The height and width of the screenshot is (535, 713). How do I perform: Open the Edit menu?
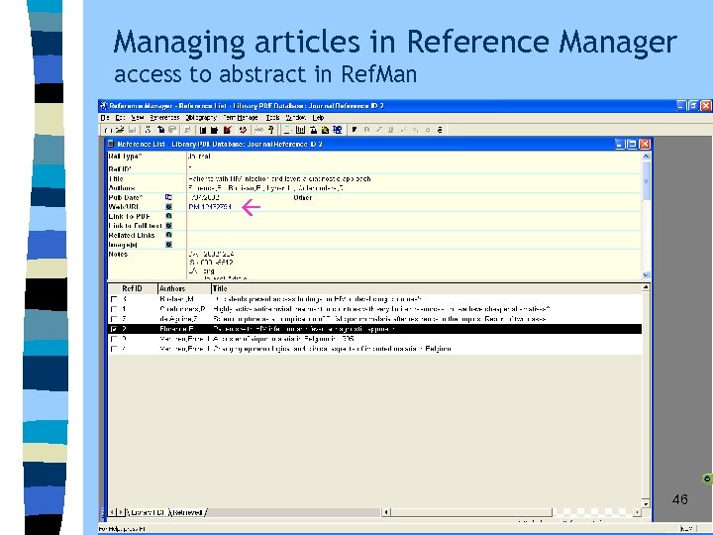coord(120,118)
